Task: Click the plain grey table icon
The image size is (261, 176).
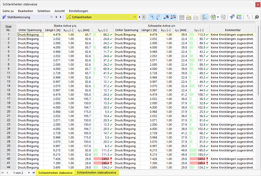Action: coord(182,17)
